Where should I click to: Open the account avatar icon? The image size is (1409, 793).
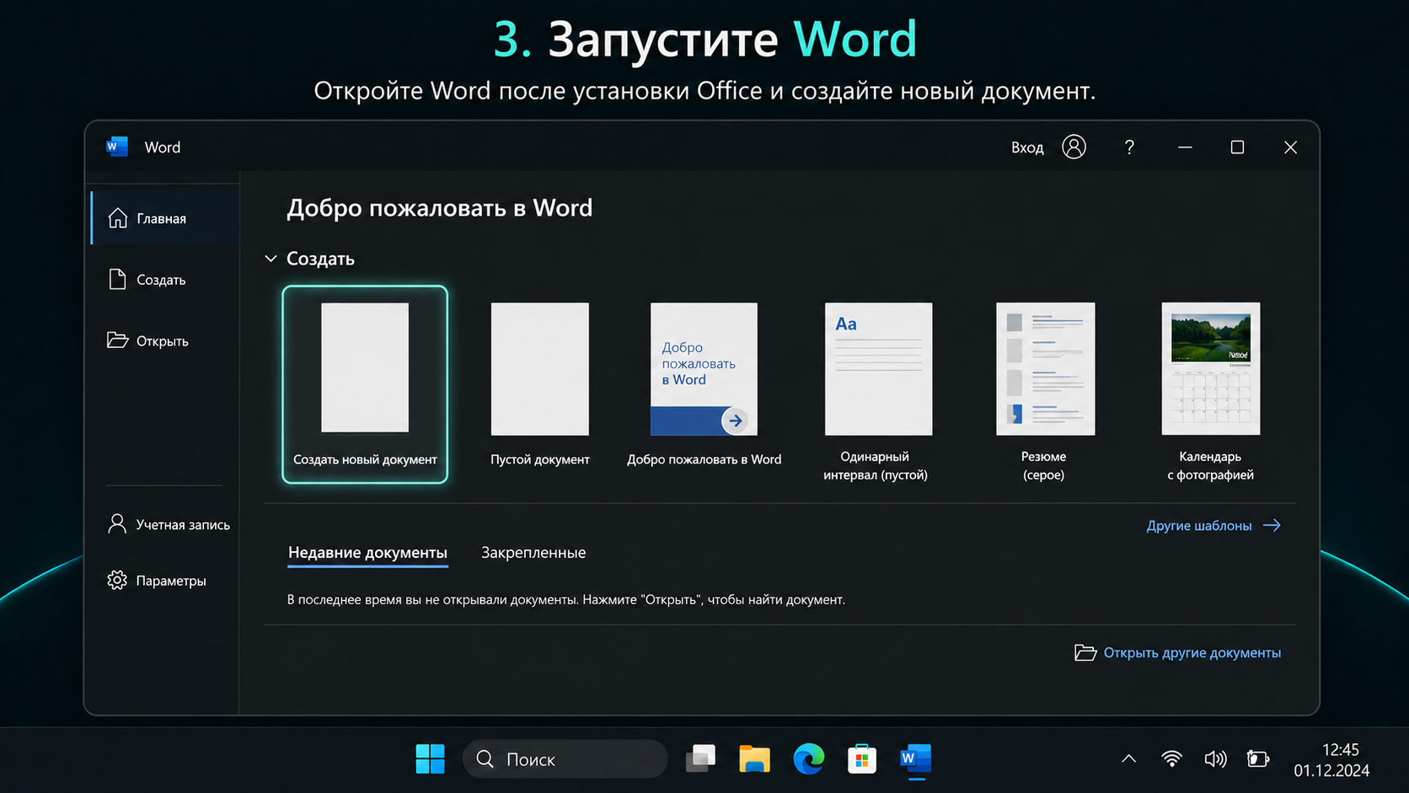click(1074, 147)
